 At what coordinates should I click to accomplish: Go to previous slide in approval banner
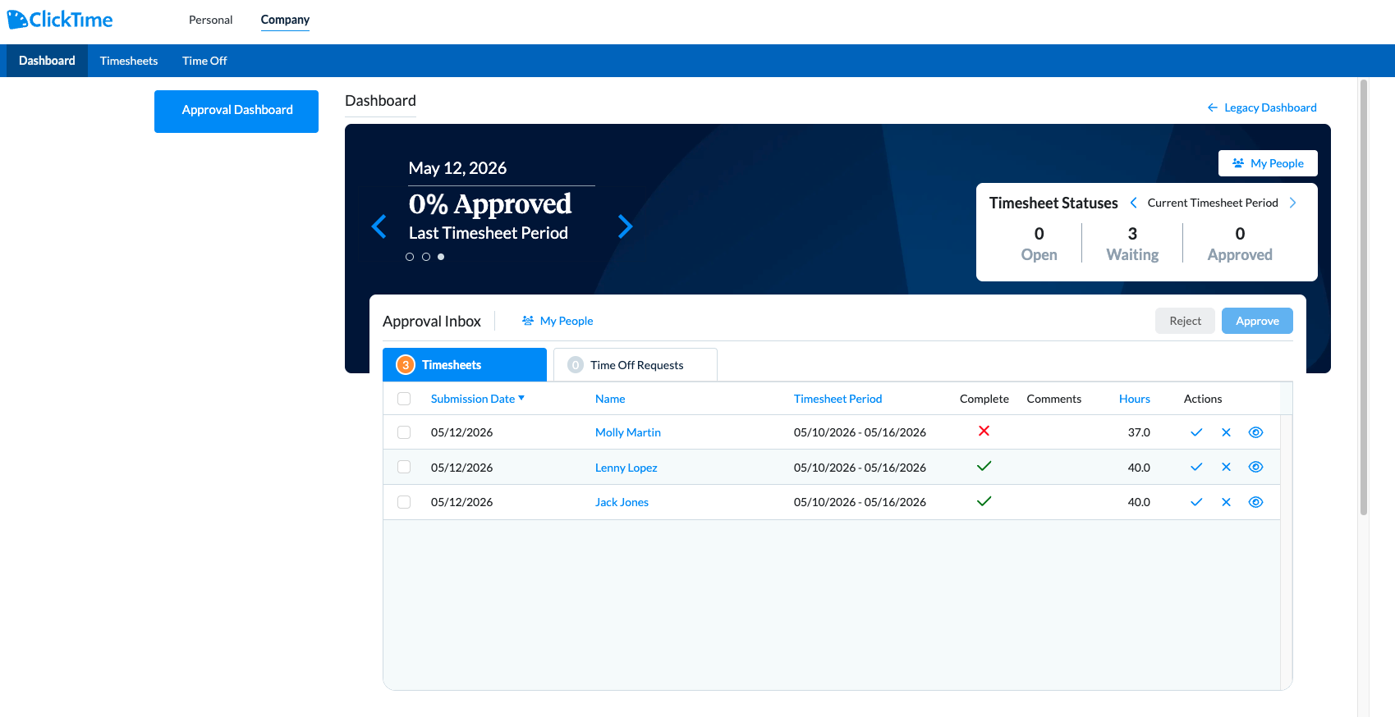tap(379, 226)
